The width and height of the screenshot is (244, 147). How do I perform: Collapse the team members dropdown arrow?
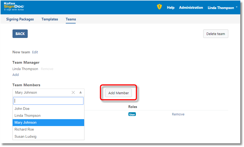[x=80, y=93]
